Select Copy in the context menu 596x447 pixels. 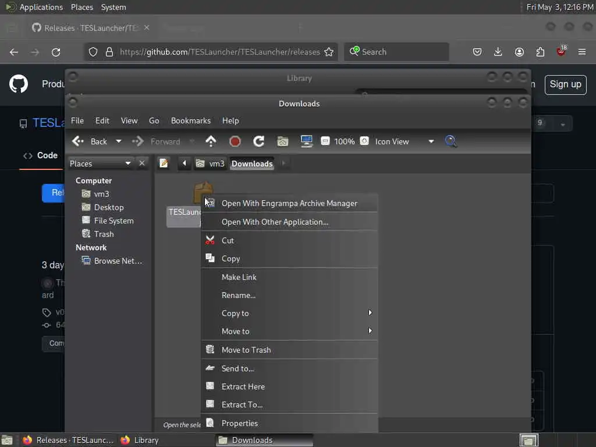[290, 258]
